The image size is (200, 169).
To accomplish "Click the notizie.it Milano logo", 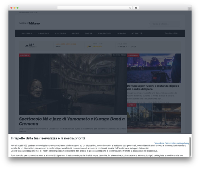I will pyautogui.click(x=29, y=23).
